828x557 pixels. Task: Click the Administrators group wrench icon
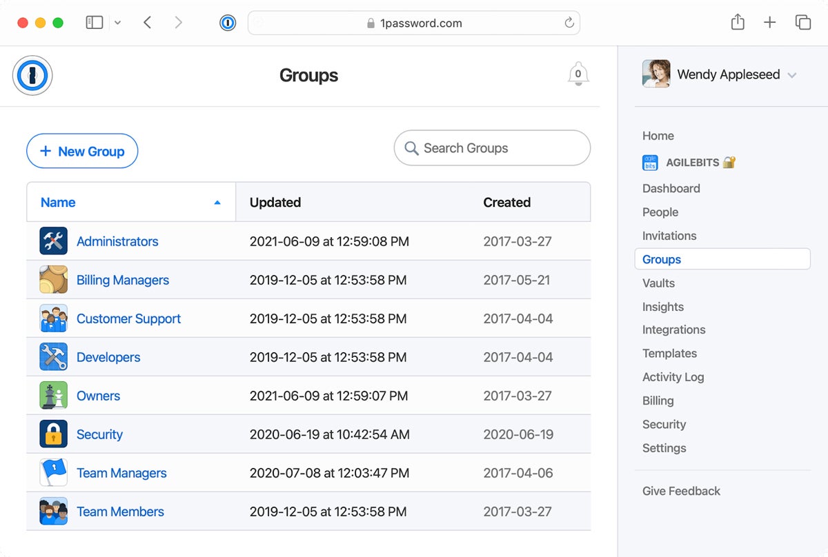pos(53,241)
